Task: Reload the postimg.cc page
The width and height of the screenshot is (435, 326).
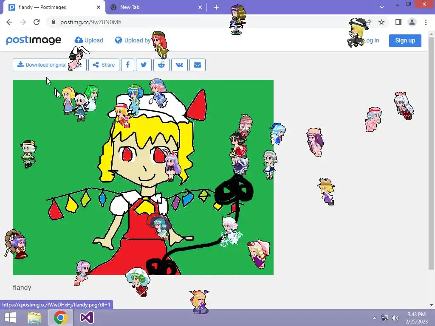Action: (x=37, y=22)
